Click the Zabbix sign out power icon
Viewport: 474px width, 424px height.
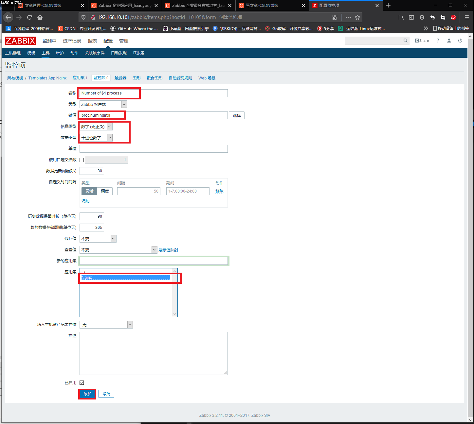coord(460,41)
